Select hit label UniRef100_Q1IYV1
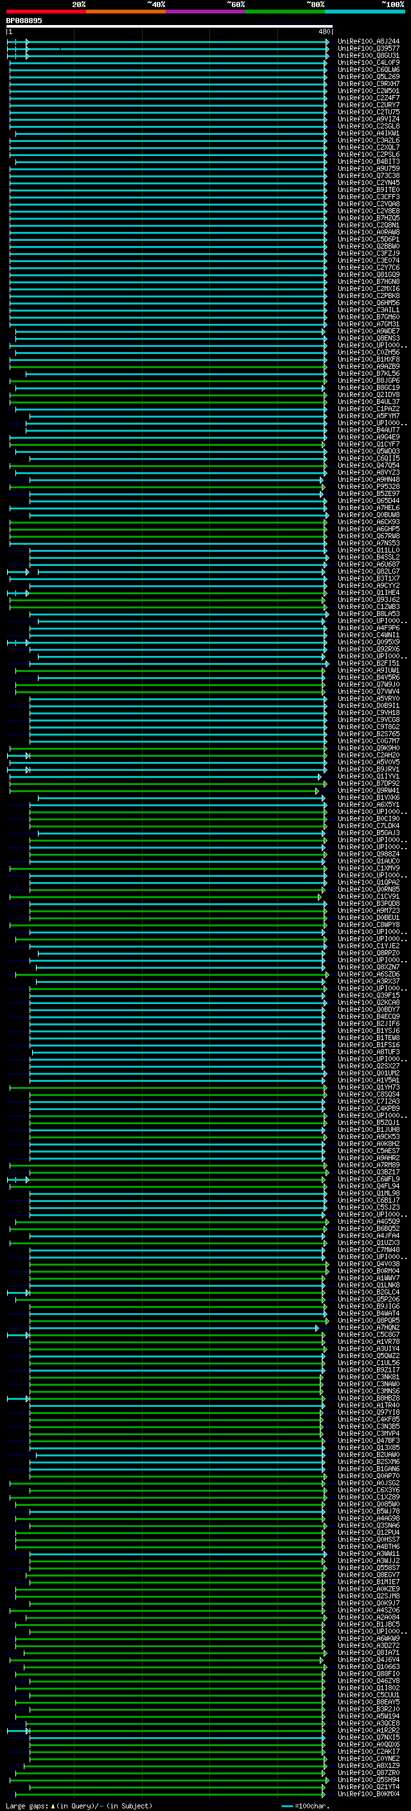This screenshot has height=1811, width=411. tap(369, 776)
